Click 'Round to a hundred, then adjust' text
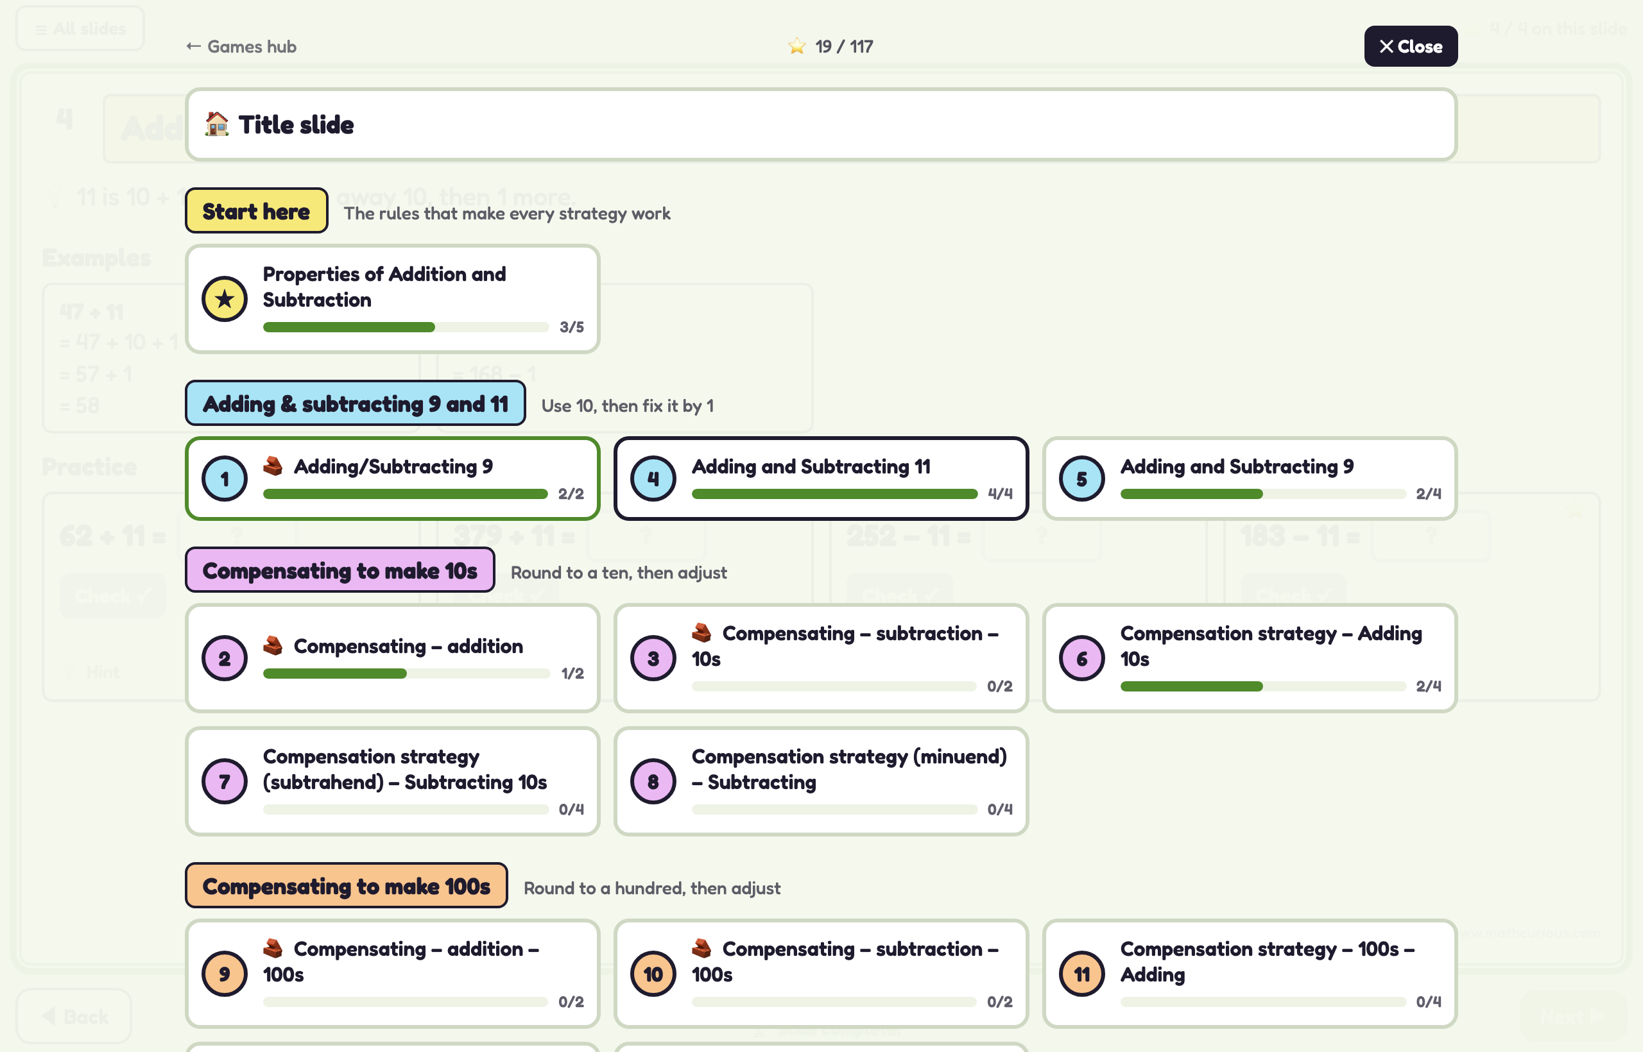 click(x=652, y=888)
